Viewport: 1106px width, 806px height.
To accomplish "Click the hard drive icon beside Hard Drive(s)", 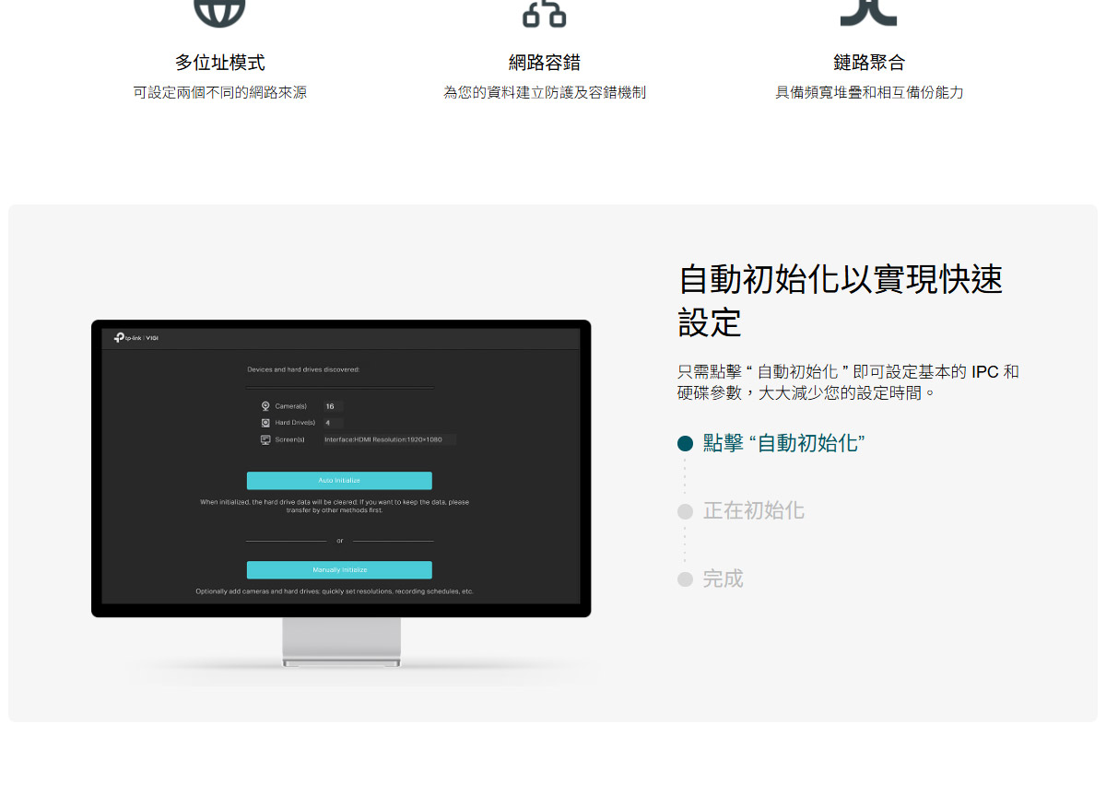I will 265,423.
